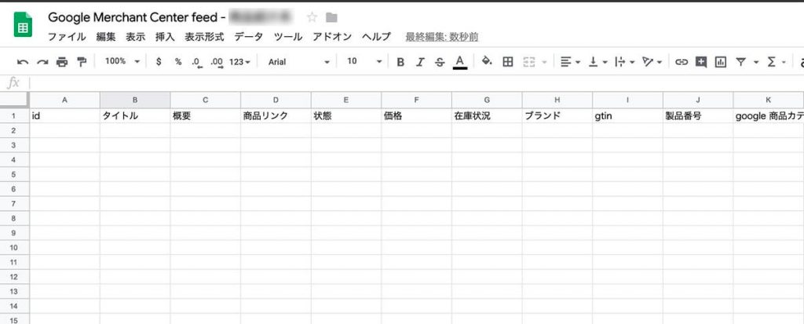Format as percent
Image resolution: width=804 pixels, height=324 pixels.
(178, 61)
